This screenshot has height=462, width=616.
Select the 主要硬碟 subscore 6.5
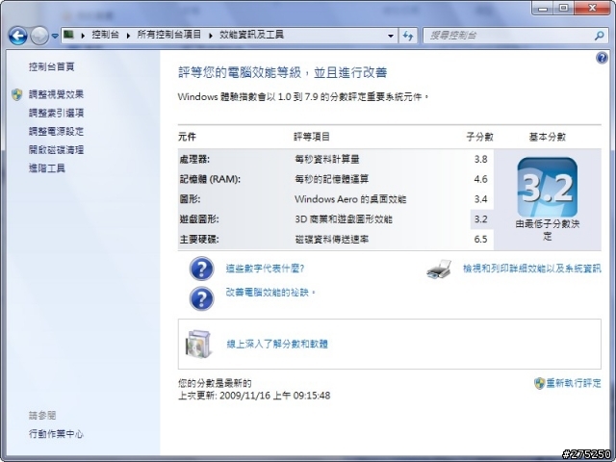480,240
